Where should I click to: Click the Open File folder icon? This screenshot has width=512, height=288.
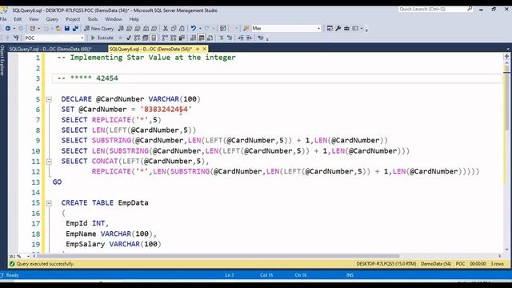pos(58,29)
